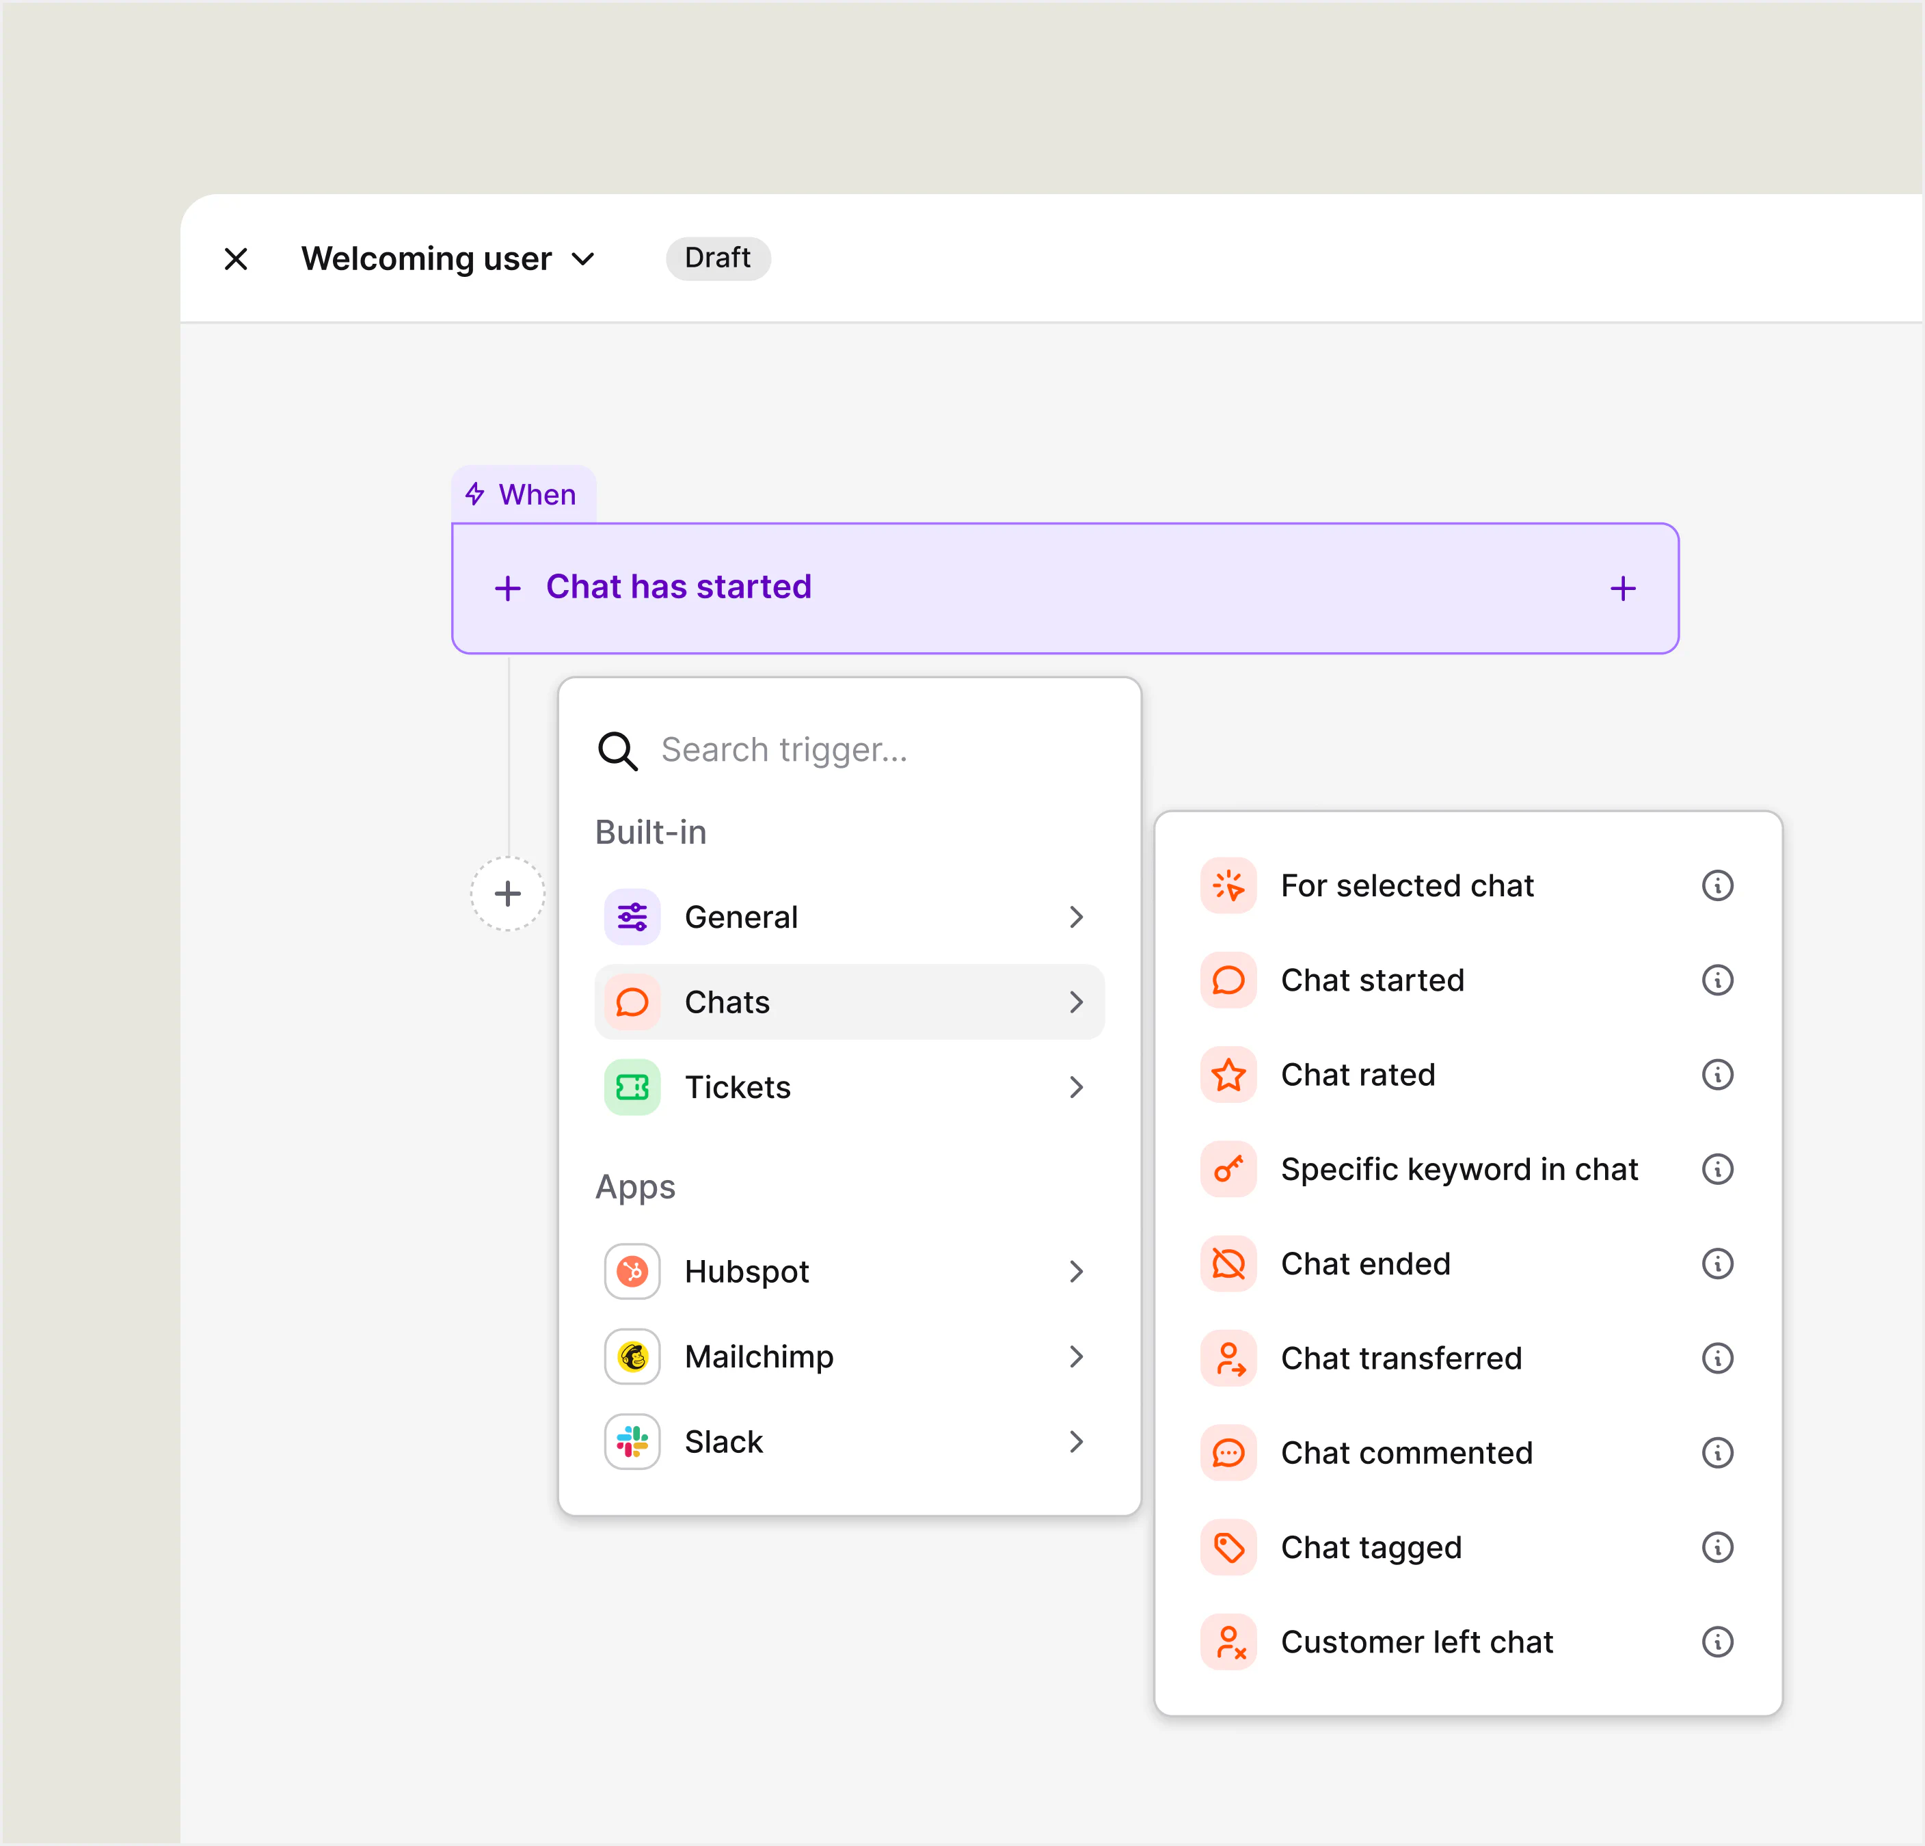Expand Chats using its chevron arrow

pyautogui.click(x=1077, y=1002)
